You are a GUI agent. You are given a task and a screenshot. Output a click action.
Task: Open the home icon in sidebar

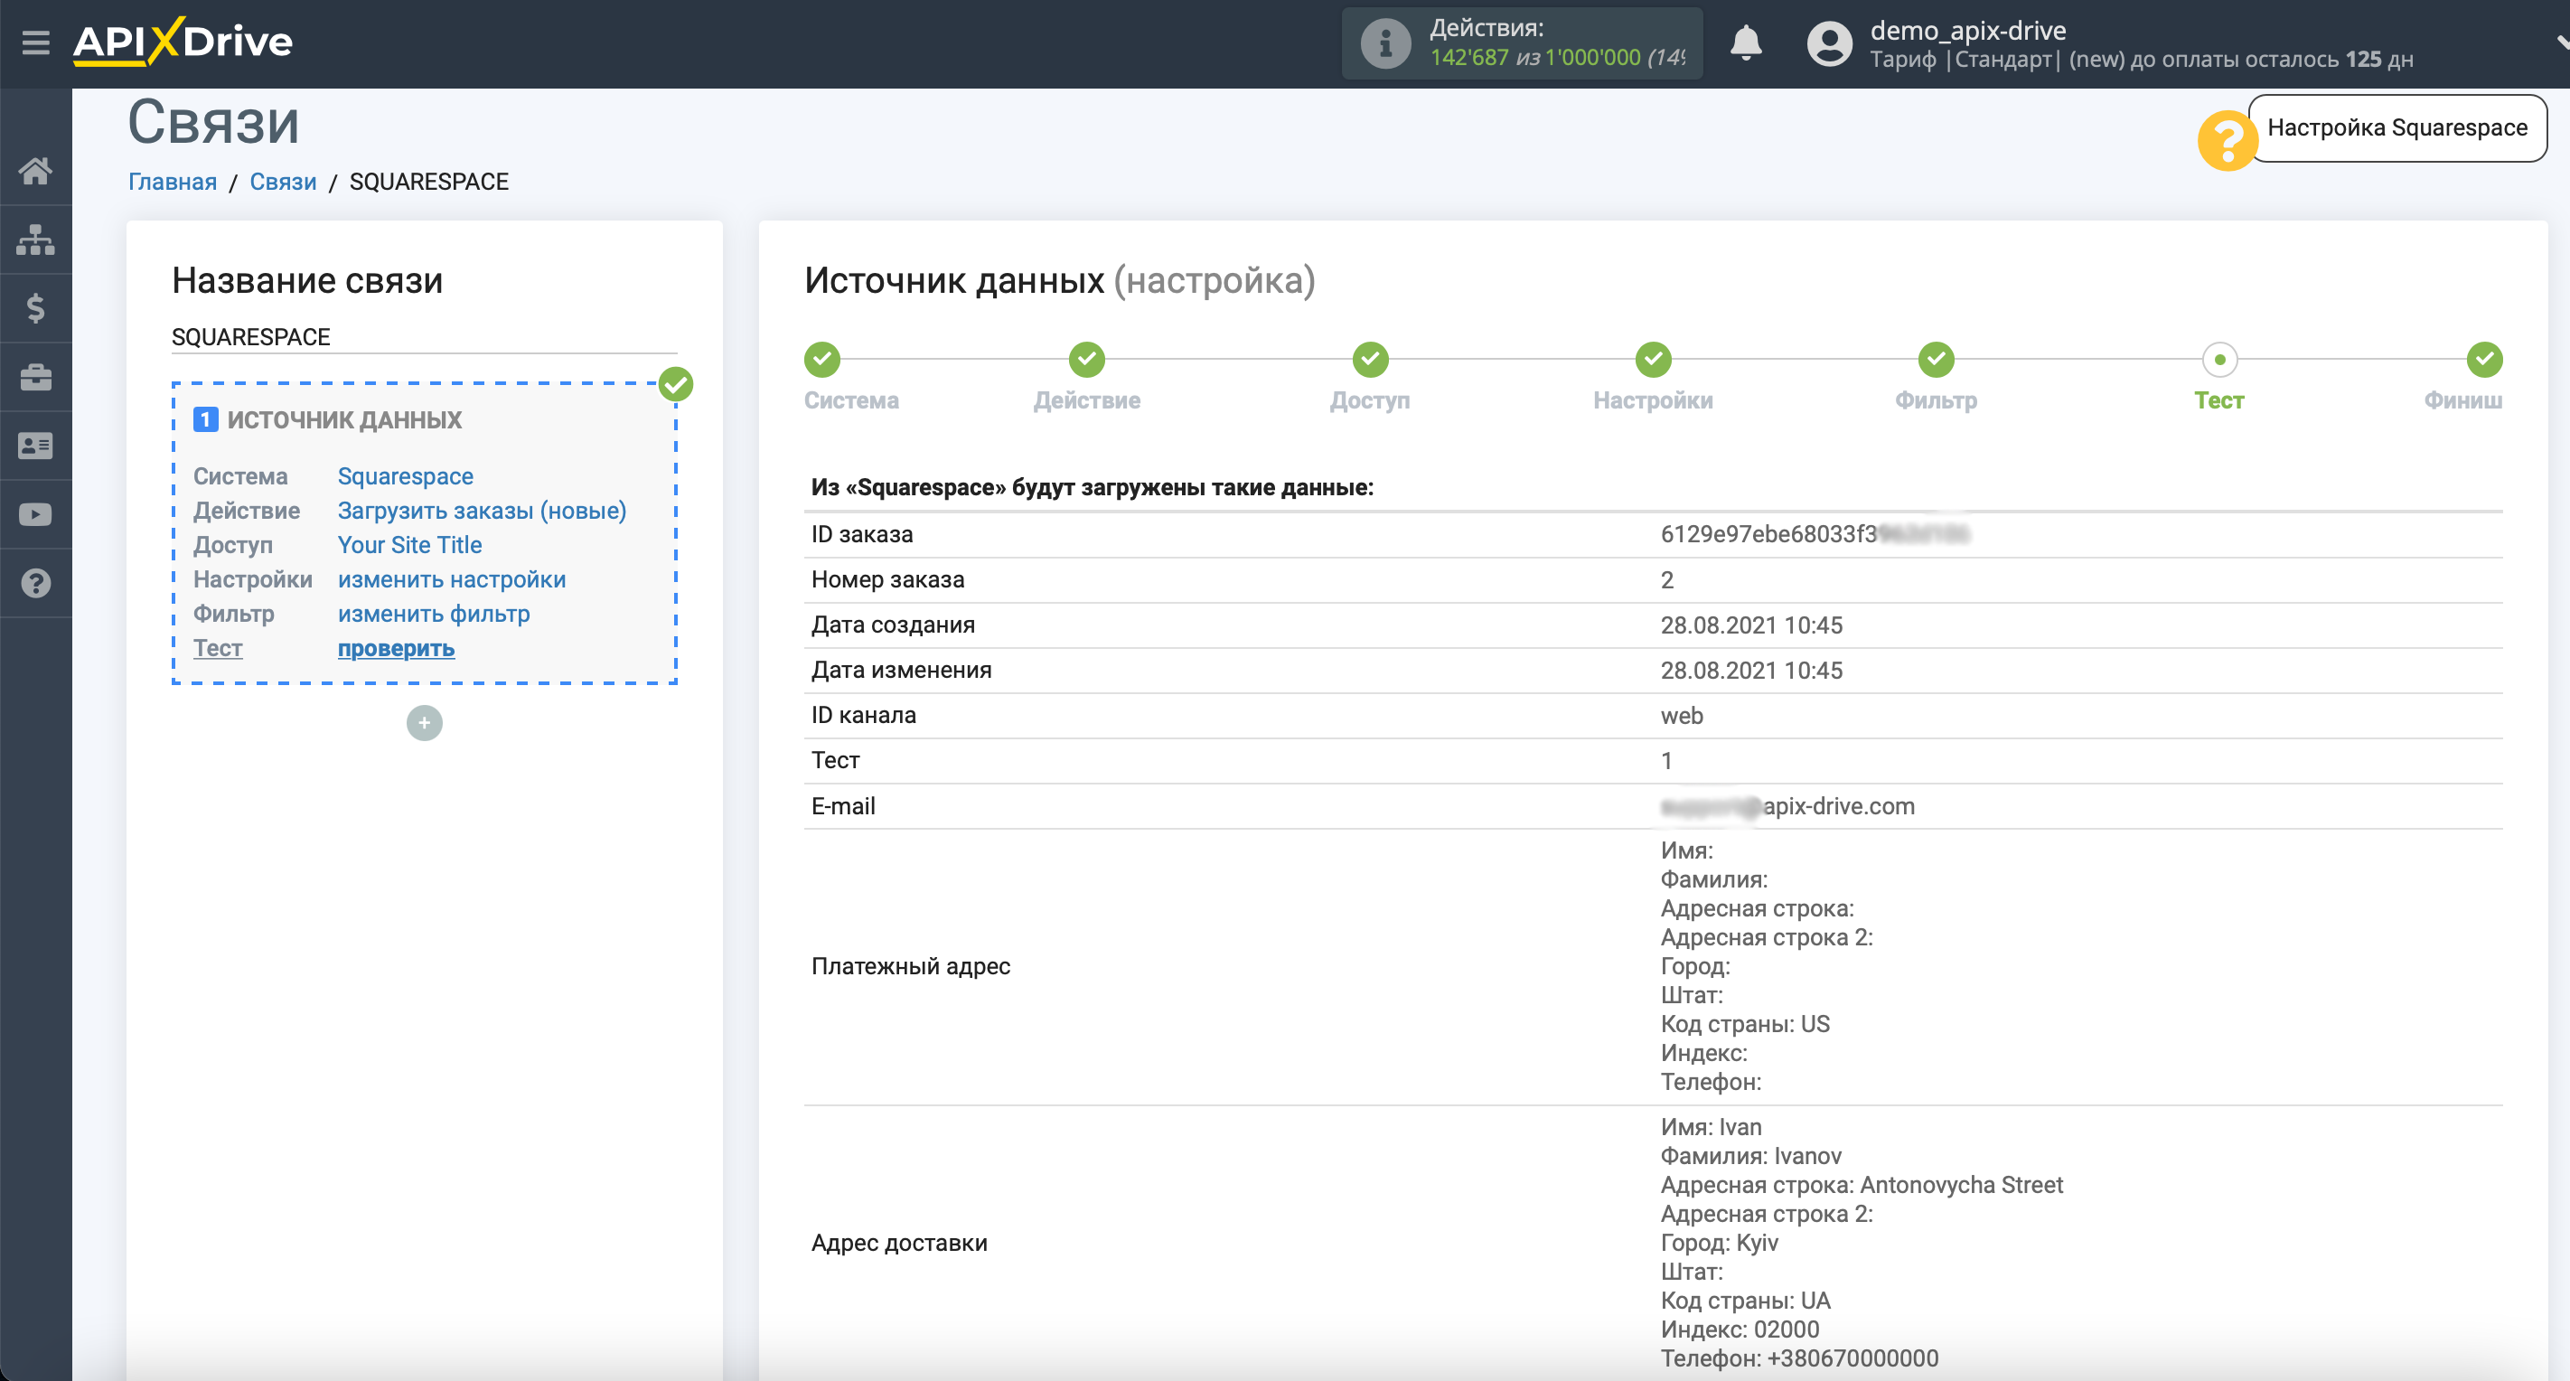36,171
